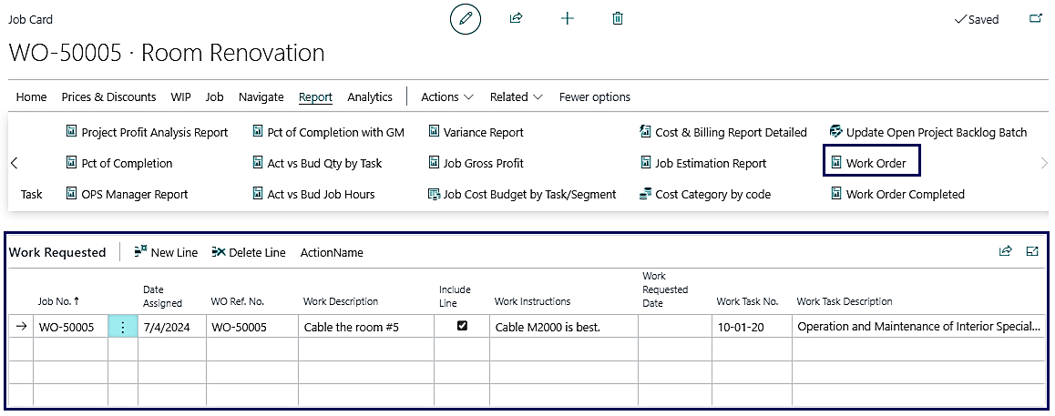
Task: Expand the Actions dropdown menu
Action: tap(446, 96)
